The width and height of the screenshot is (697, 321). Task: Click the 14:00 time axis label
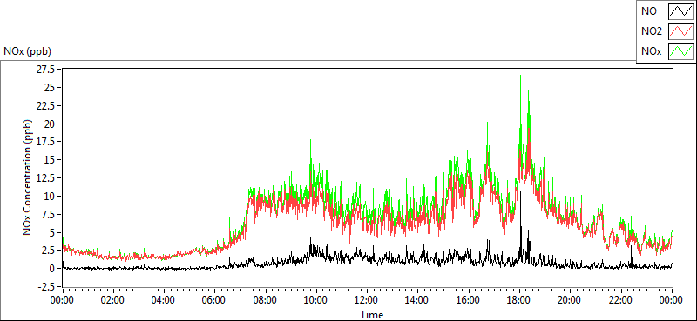pos(418,301)
